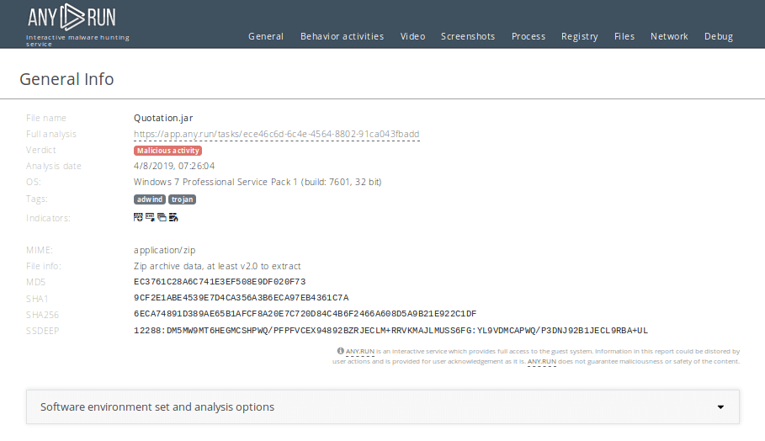Click the third indicator icon

pyautogui.click(x=162, y=217)
